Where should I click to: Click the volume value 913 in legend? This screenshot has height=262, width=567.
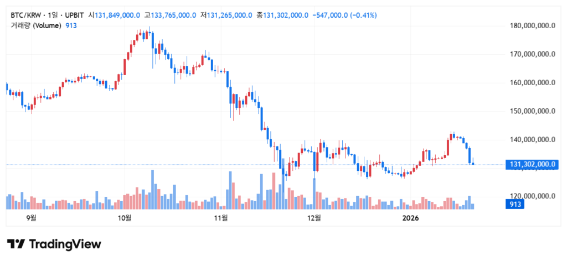coord(71,25)
